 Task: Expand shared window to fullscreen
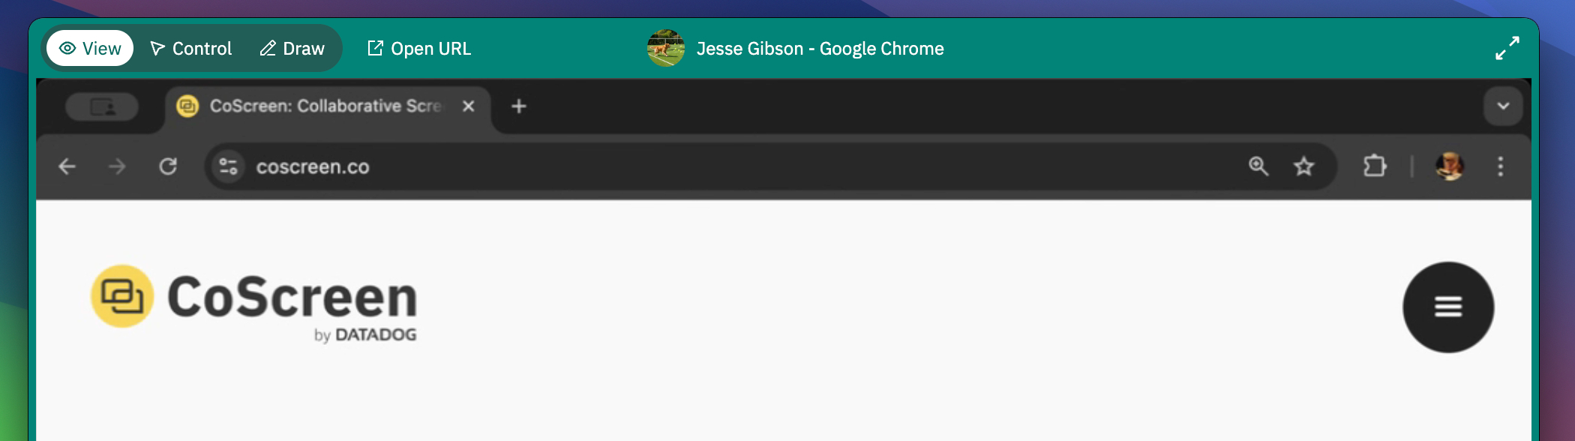[1507, 48]
